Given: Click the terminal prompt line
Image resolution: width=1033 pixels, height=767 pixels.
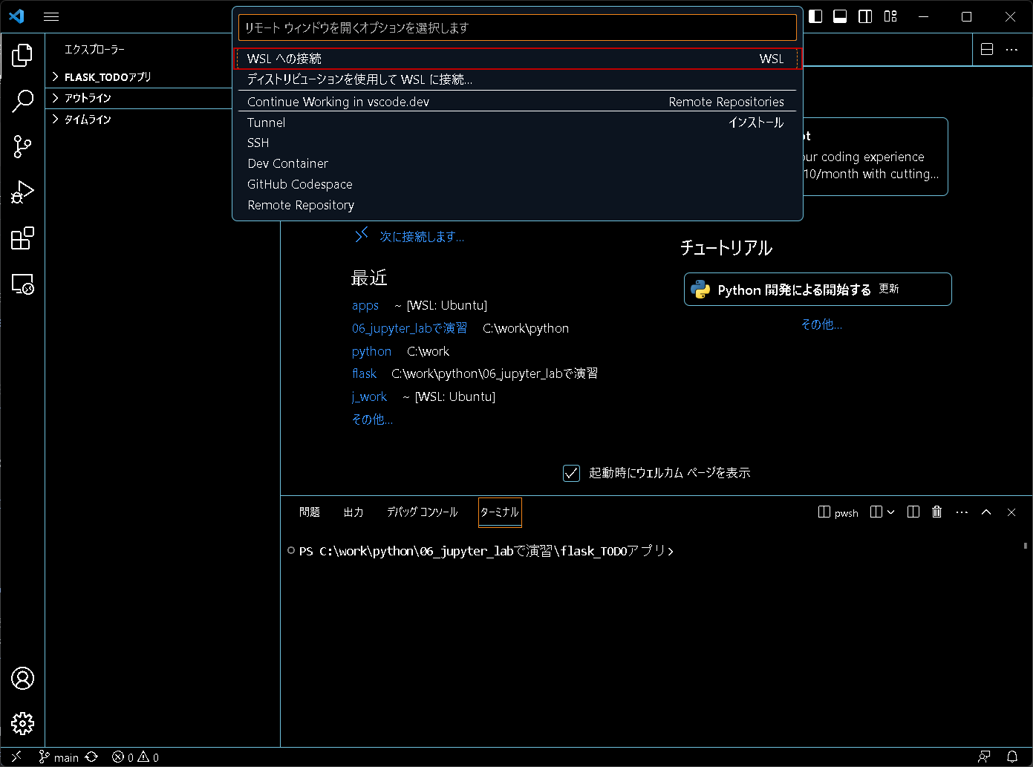Looking at the screenshot, I should pyautogui.click(x=486, y=551).
